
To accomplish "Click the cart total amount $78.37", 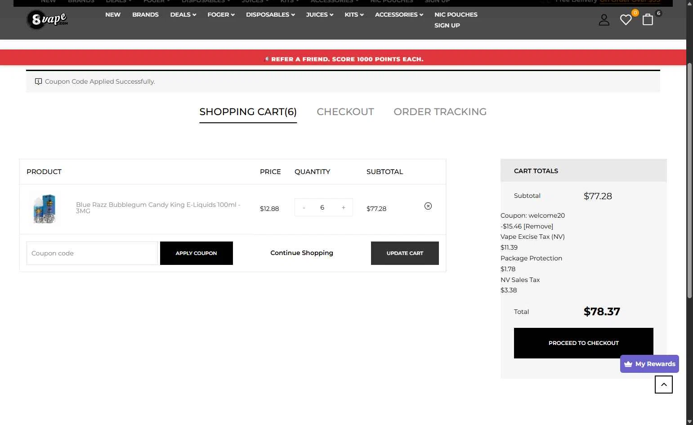I will pos(602,312).
